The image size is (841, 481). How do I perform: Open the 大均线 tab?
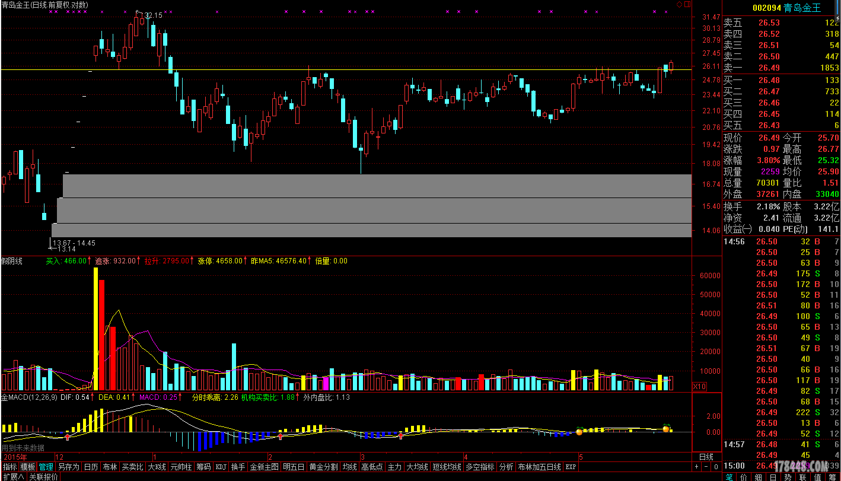click(417, 467)
